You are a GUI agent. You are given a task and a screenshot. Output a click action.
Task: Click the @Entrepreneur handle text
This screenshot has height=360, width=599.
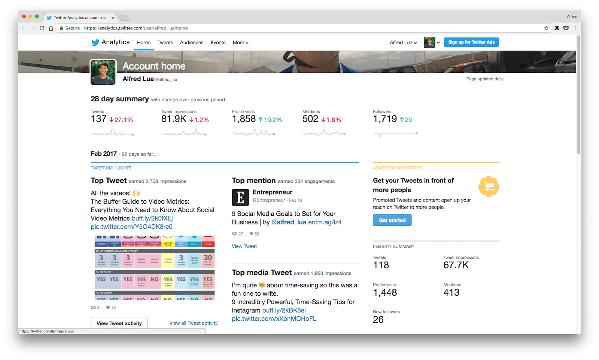269,200
